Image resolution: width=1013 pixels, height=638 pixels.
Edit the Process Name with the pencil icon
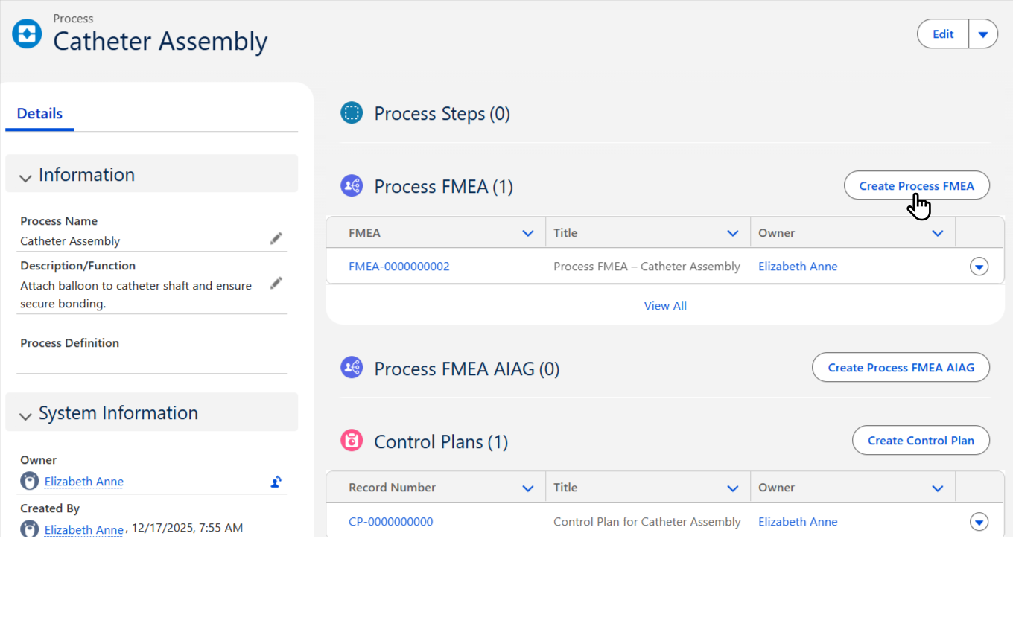(x=276, y=237)
